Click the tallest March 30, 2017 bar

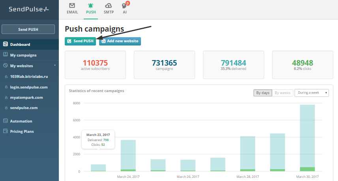(x=307, y=138)
